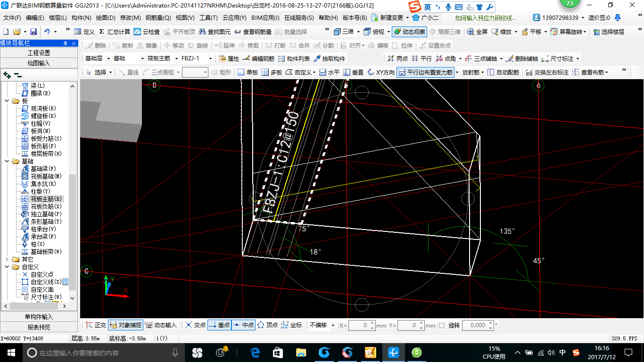The height and width of the screenshot is (362, 644).
Task: Click 拾取构件 pick component tool
Action: 329,58
